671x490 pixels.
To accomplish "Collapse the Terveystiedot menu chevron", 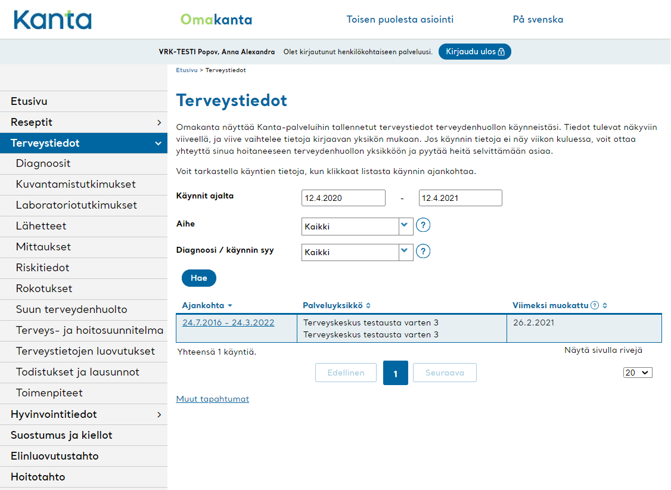I will (159, 143).
